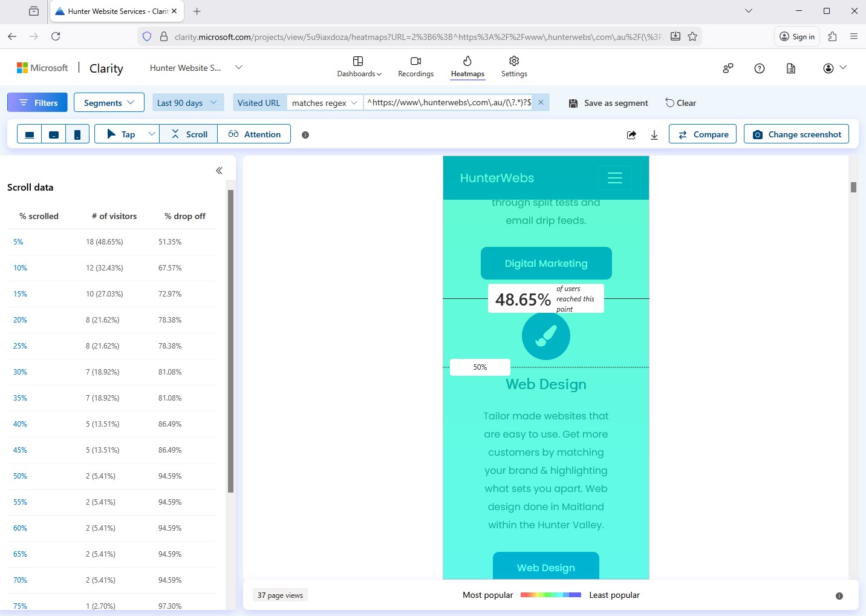Download the heatmap
The image size is (866, 616).
pyautogui.click(x=654, y=135)
